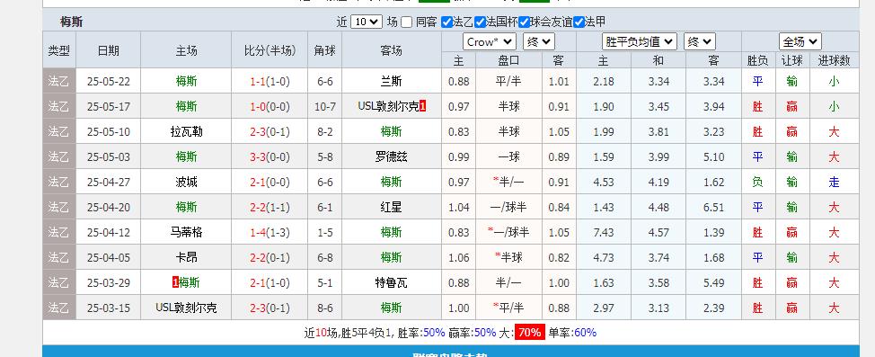875x357 pixels.
Task: Click away team 特鲁瓦
Action: click(391, 282)
